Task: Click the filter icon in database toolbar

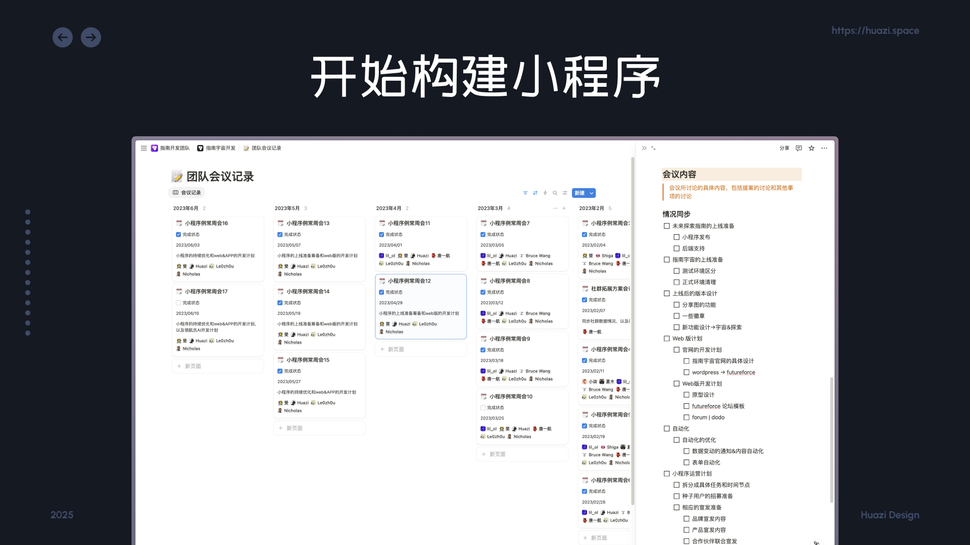Action: [525, 193]
